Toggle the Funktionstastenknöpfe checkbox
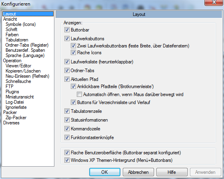Viewport: 224px width, 179px height. click(67, 138)
